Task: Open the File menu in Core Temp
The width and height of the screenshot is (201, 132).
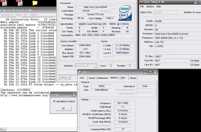Action: coord(142,7)
